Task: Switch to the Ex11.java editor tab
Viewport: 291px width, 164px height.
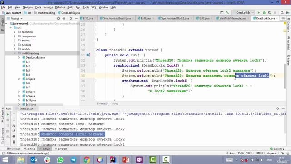Action: (x=146, y=18)
